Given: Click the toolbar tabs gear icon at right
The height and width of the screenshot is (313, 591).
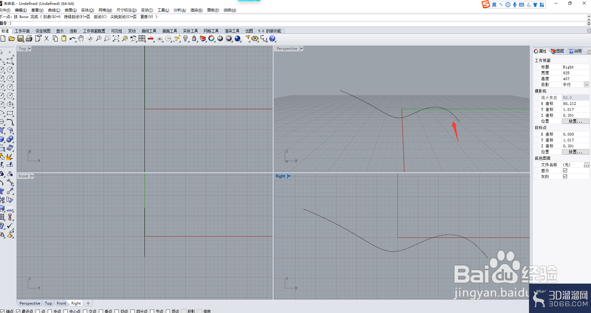Looking at the screenshot, I should tap(589, 31).
